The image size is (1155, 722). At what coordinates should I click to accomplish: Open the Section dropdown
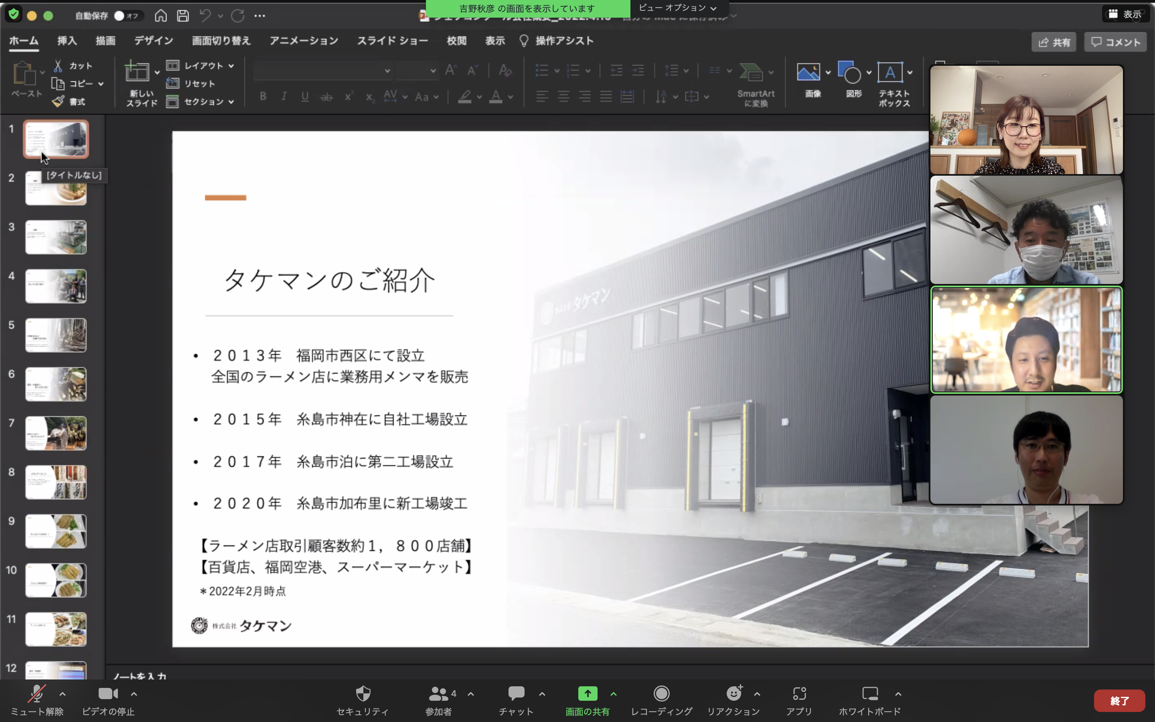[201, 102]
